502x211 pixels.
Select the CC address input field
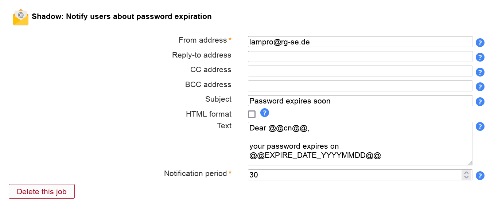360,71
